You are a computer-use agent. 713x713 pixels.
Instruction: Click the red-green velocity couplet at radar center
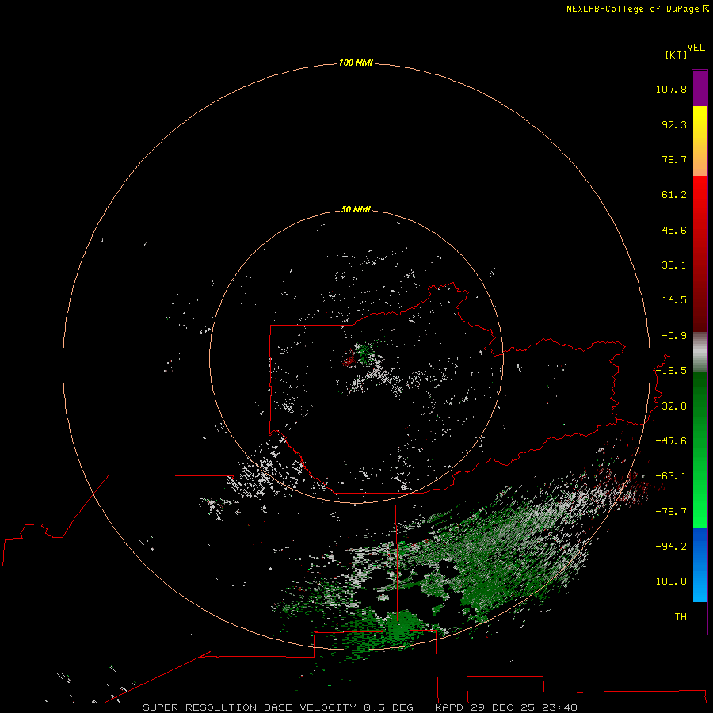pyautogui.click(x=358, y=355)
